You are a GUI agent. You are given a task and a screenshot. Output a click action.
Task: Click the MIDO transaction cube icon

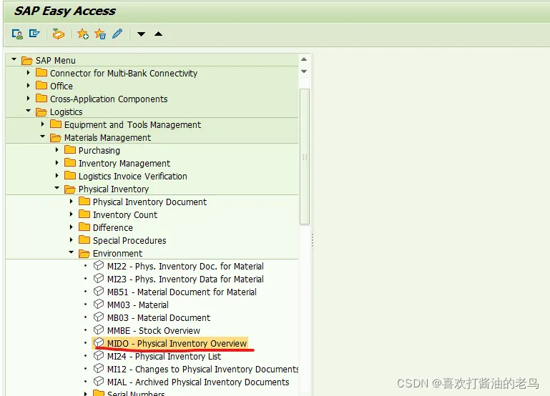coord(99,342)
